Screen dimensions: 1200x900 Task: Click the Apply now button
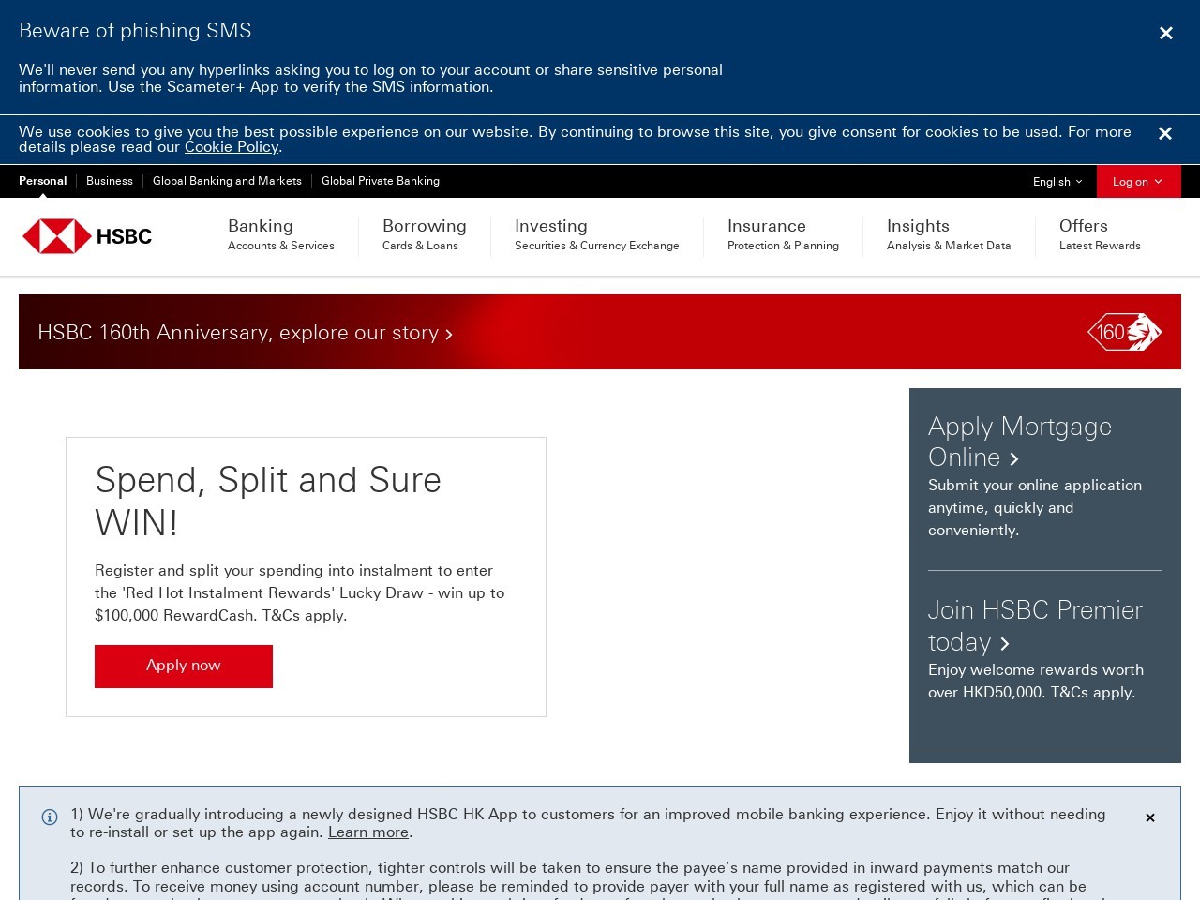(184, 667)
